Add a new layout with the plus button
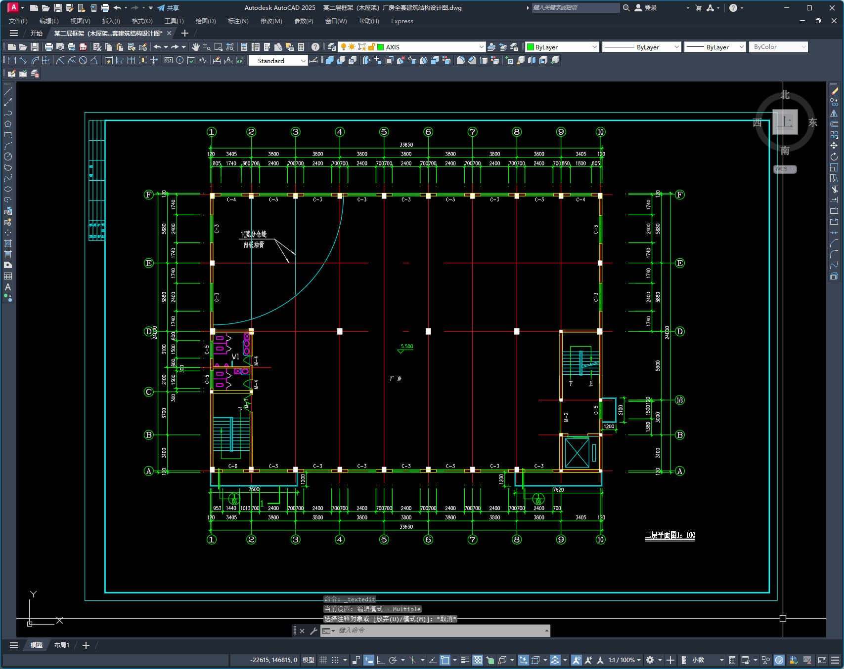Viewport: 844px width, 669px height. pyautogui.click(x=86, y=645)
